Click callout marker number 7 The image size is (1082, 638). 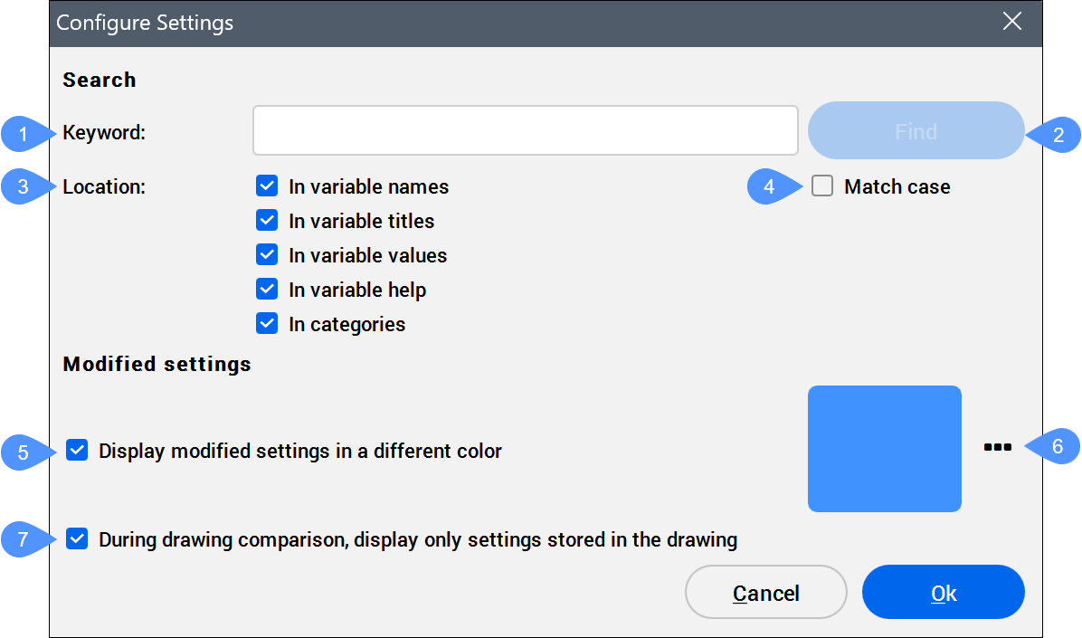[x=24, y=540]
